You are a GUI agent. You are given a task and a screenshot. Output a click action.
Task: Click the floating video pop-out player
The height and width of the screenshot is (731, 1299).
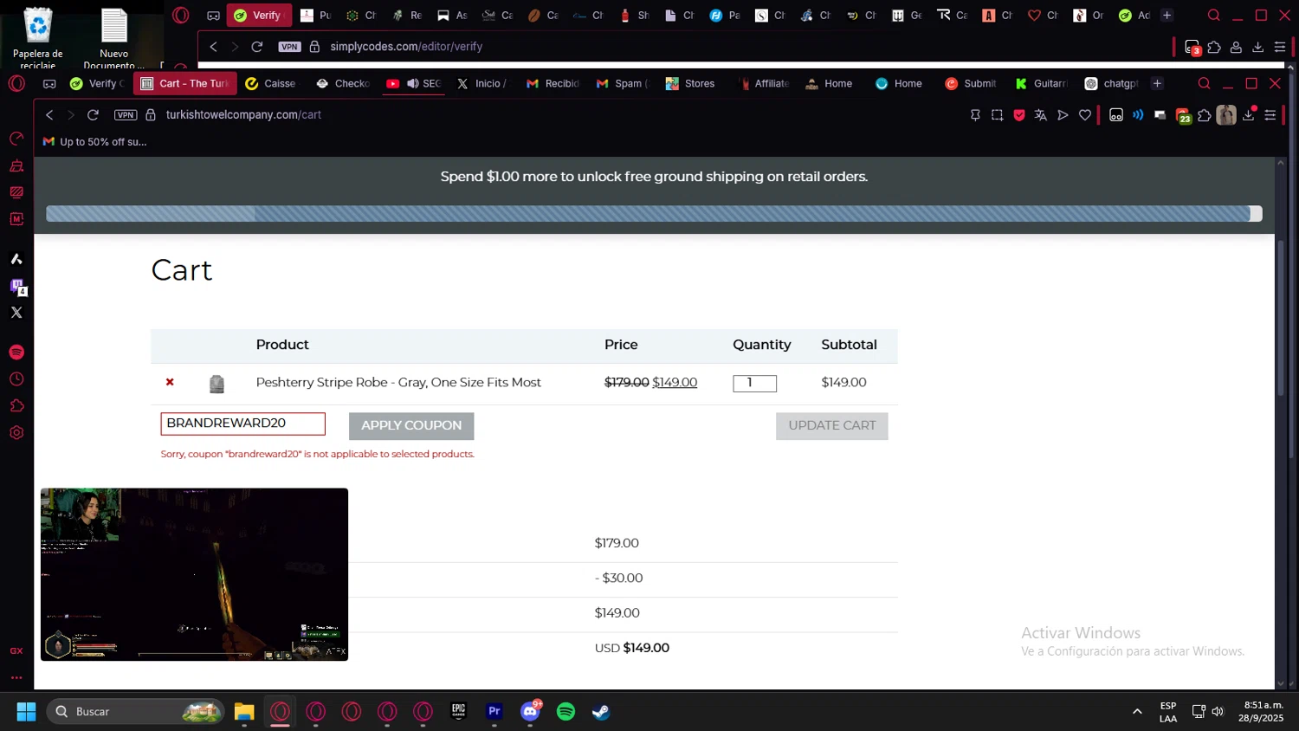[x=194, y=574]
